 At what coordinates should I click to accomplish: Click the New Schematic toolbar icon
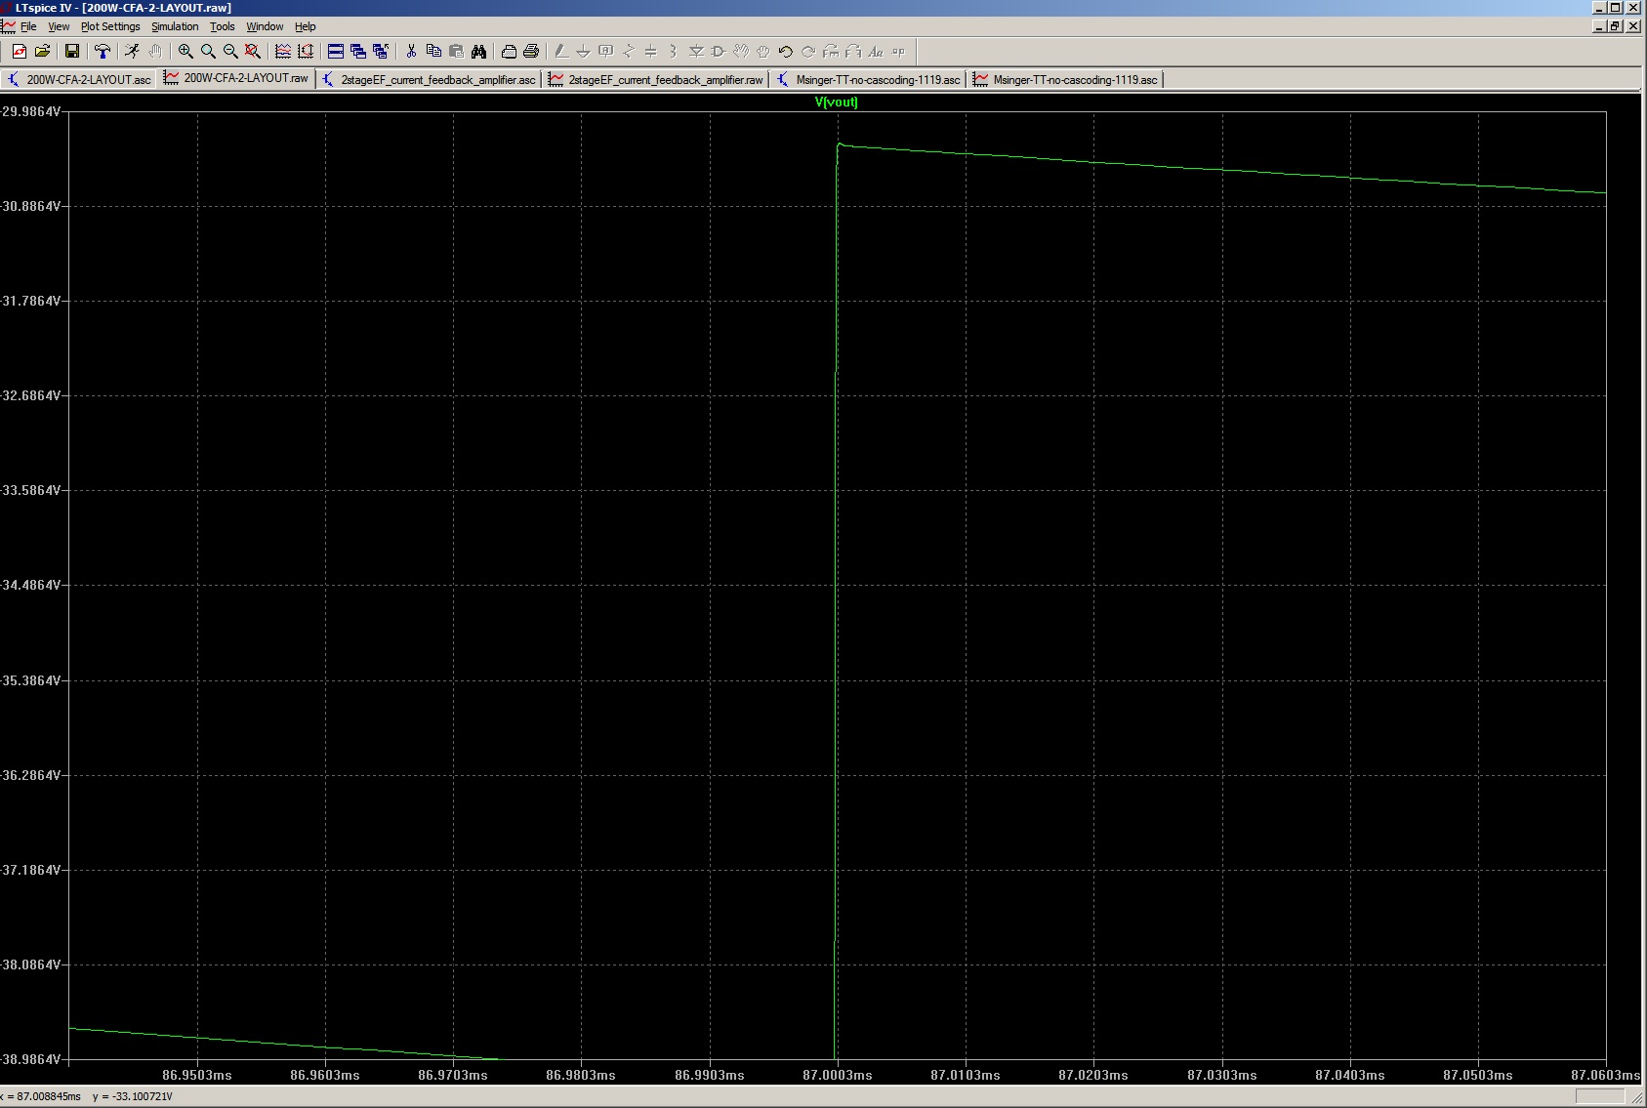(x=20, y=52)
